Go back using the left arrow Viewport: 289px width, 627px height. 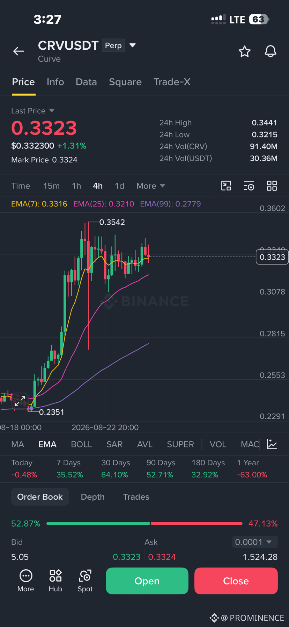coord(18,51)
